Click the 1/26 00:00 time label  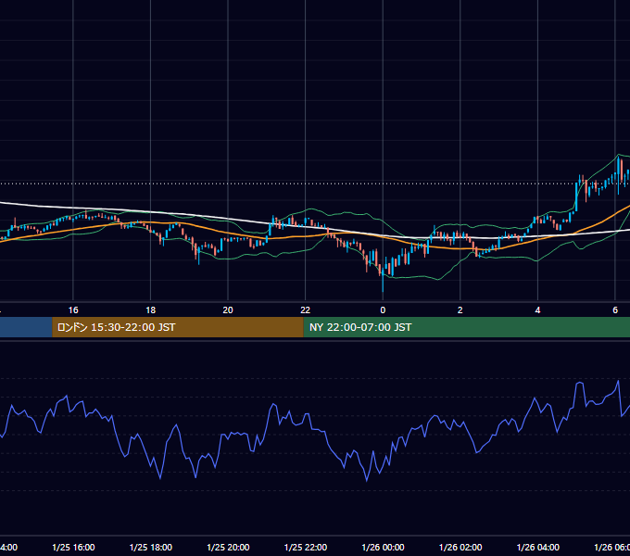(383, 547)
